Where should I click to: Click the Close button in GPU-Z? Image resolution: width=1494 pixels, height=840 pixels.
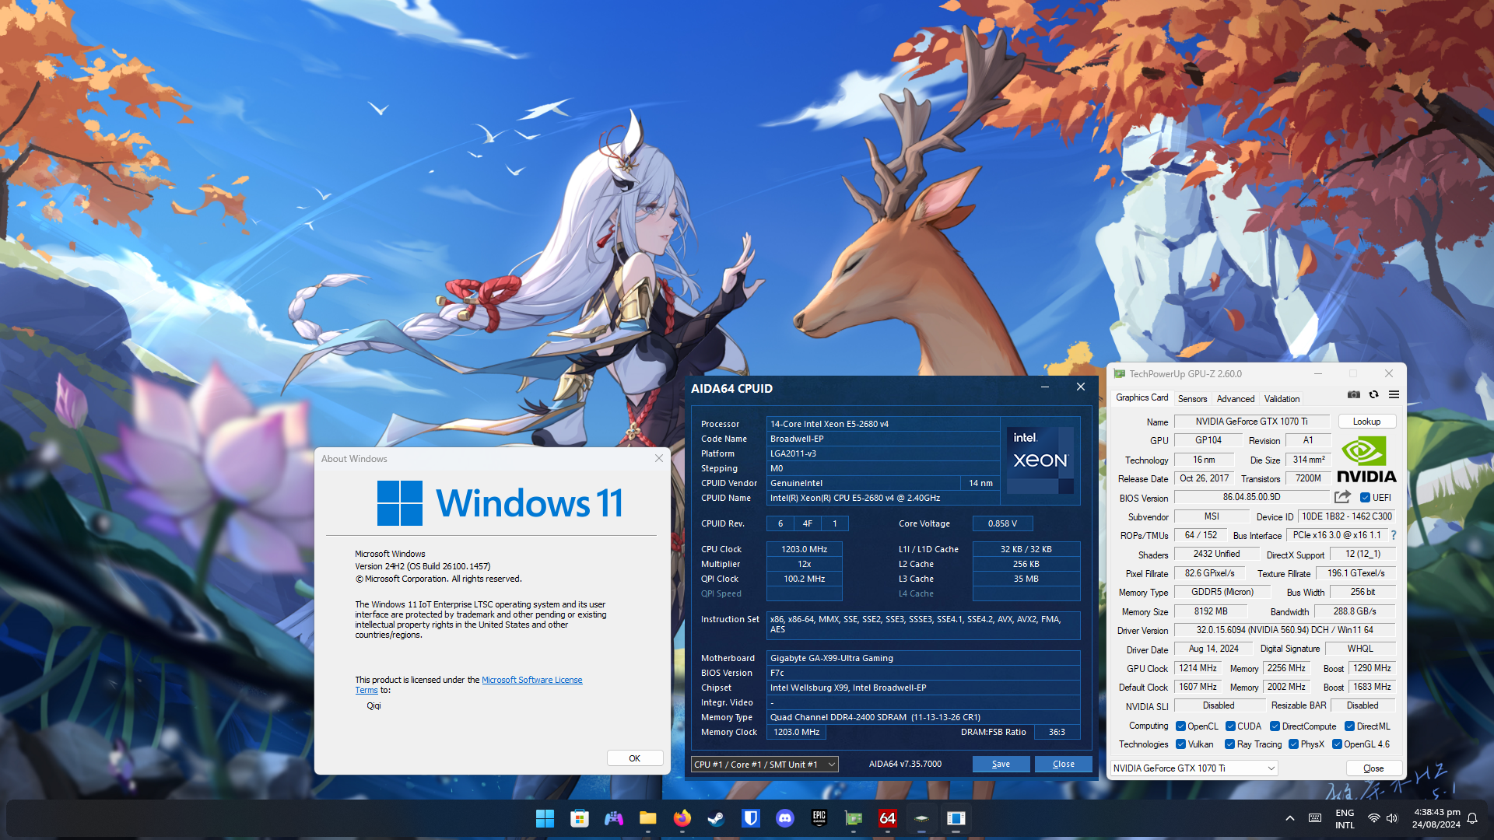click(1373, 768)
